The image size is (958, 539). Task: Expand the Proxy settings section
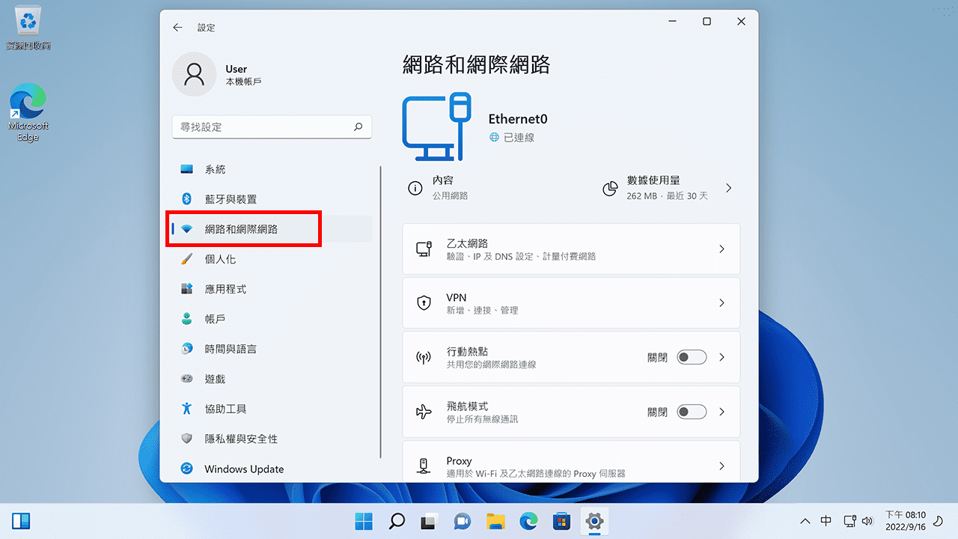[x=571, y=464]
